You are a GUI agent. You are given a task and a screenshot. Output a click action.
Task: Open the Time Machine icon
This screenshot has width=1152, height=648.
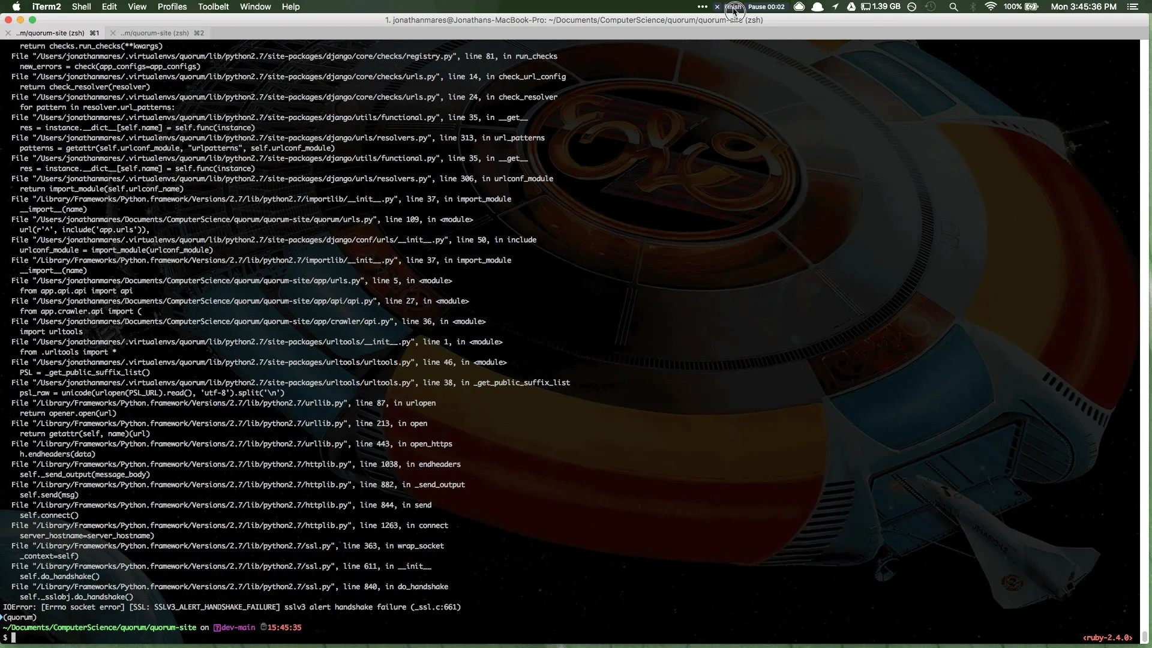click(931, 7)
